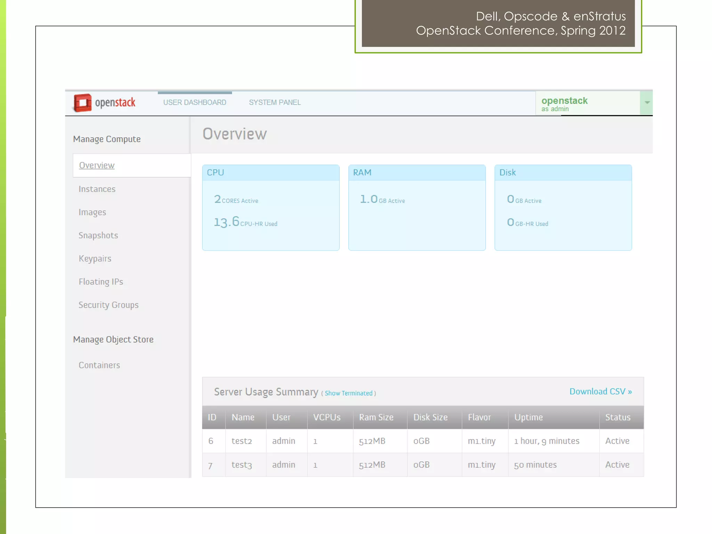Click the CPU usage panel header
This screenshot has height=534, width=712.
click(x=270, y=173)
